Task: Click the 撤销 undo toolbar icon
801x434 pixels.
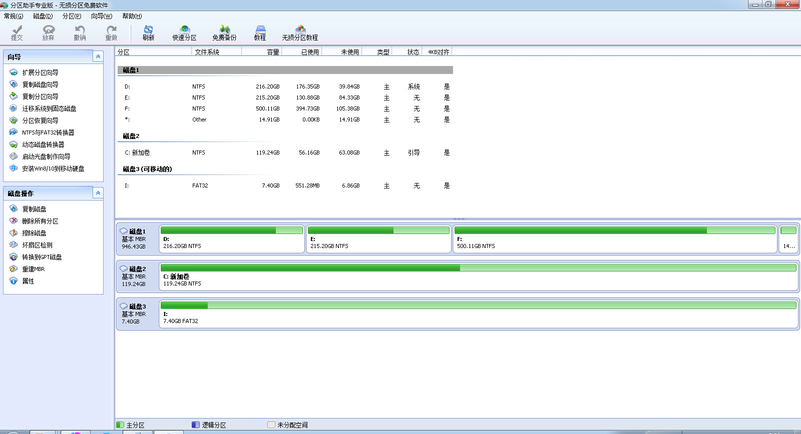Action: click(x=80, y=32)
